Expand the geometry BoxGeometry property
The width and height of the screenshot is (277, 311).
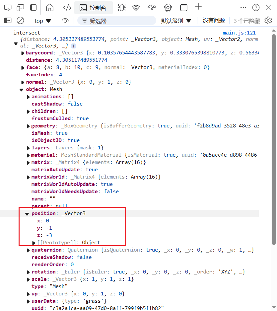(28, 126)
